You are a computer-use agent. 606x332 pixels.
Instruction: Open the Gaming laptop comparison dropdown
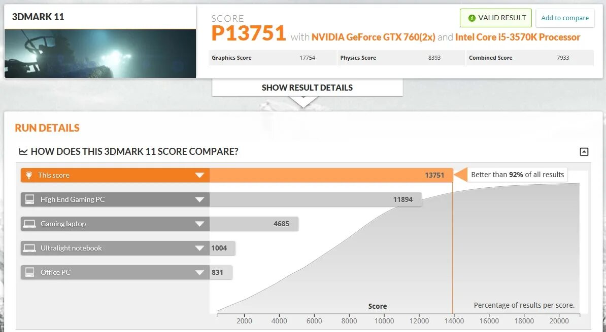click(x=200, y=223)
